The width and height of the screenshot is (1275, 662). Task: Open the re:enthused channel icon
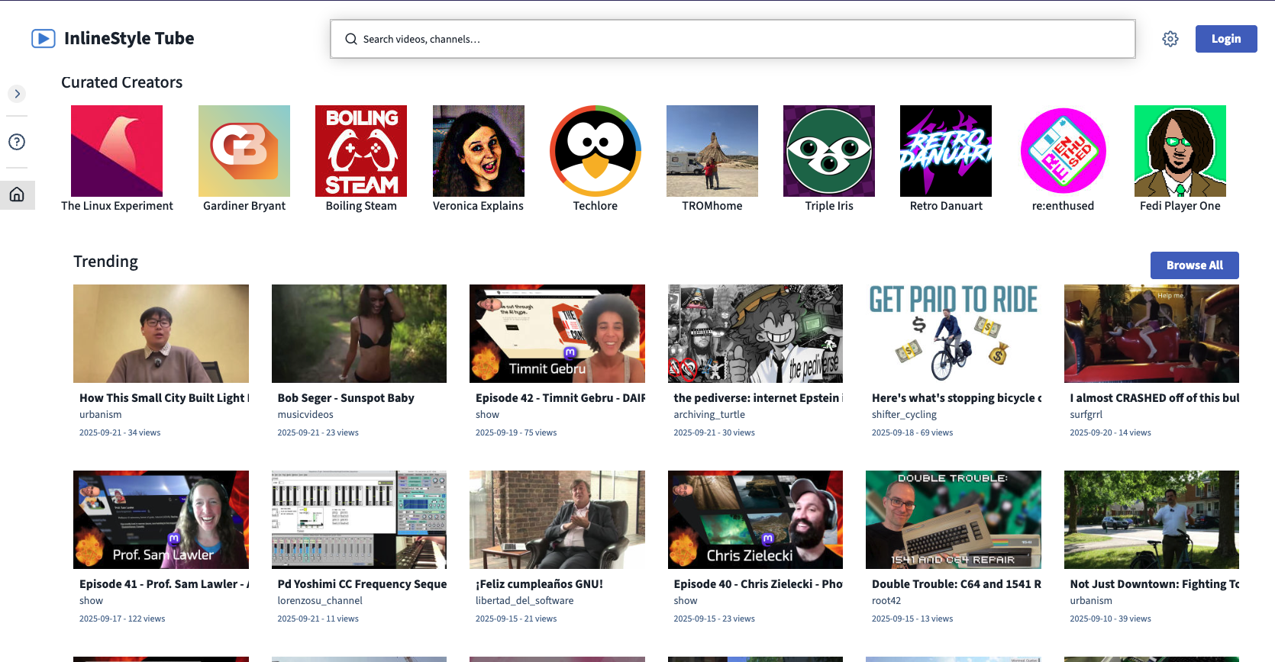[x=1063, y=151]
